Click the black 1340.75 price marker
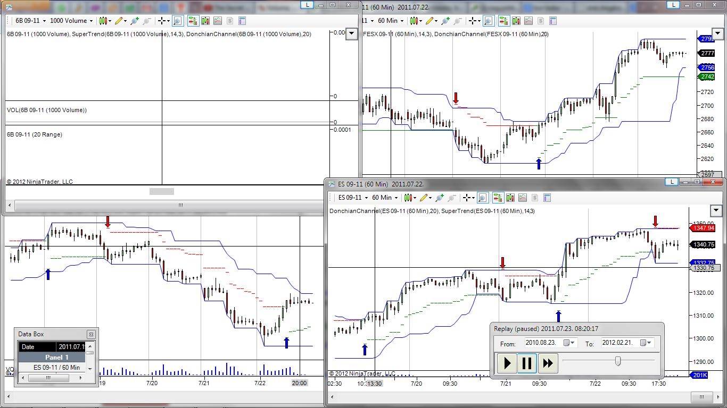This screenshot has width=727, height=408. tap(704, 244)
